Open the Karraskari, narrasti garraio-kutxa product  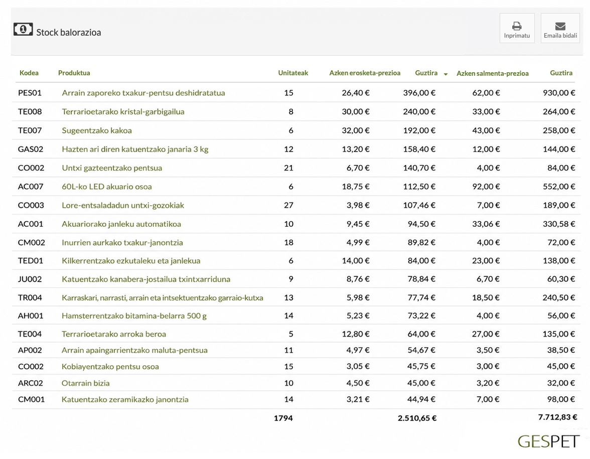click(x=163, y=298)
